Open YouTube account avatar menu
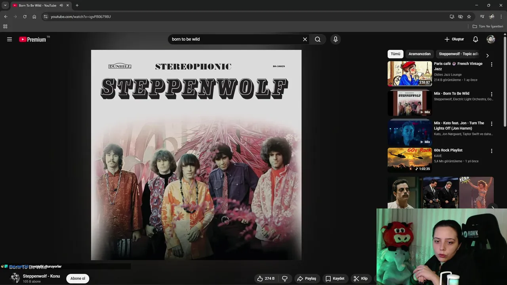 (x=491, y=39)
